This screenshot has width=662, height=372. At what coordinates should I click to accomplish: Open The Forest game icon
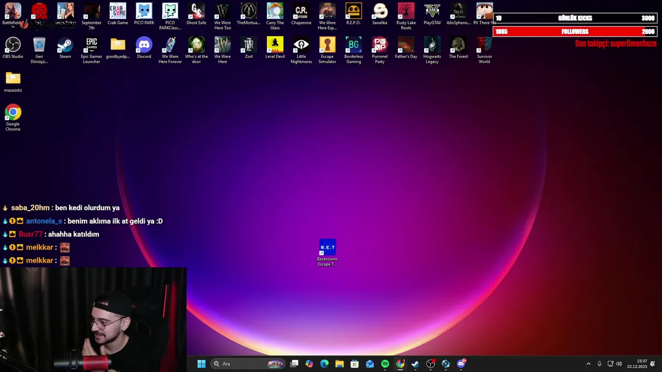458,48
